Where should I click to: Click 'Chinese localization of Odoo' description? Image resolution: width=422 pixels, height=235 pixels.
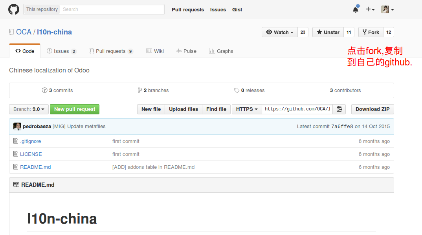[49, 70]
